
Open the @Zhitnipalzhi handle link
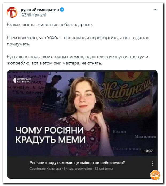pos(33,15)
